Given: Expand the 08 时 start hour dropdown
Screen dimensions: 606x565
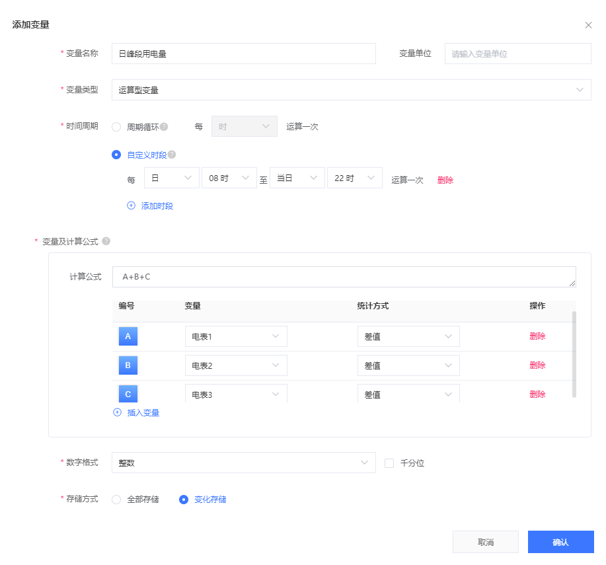Looking at the screenshot, I should click(x=229, y=178).
